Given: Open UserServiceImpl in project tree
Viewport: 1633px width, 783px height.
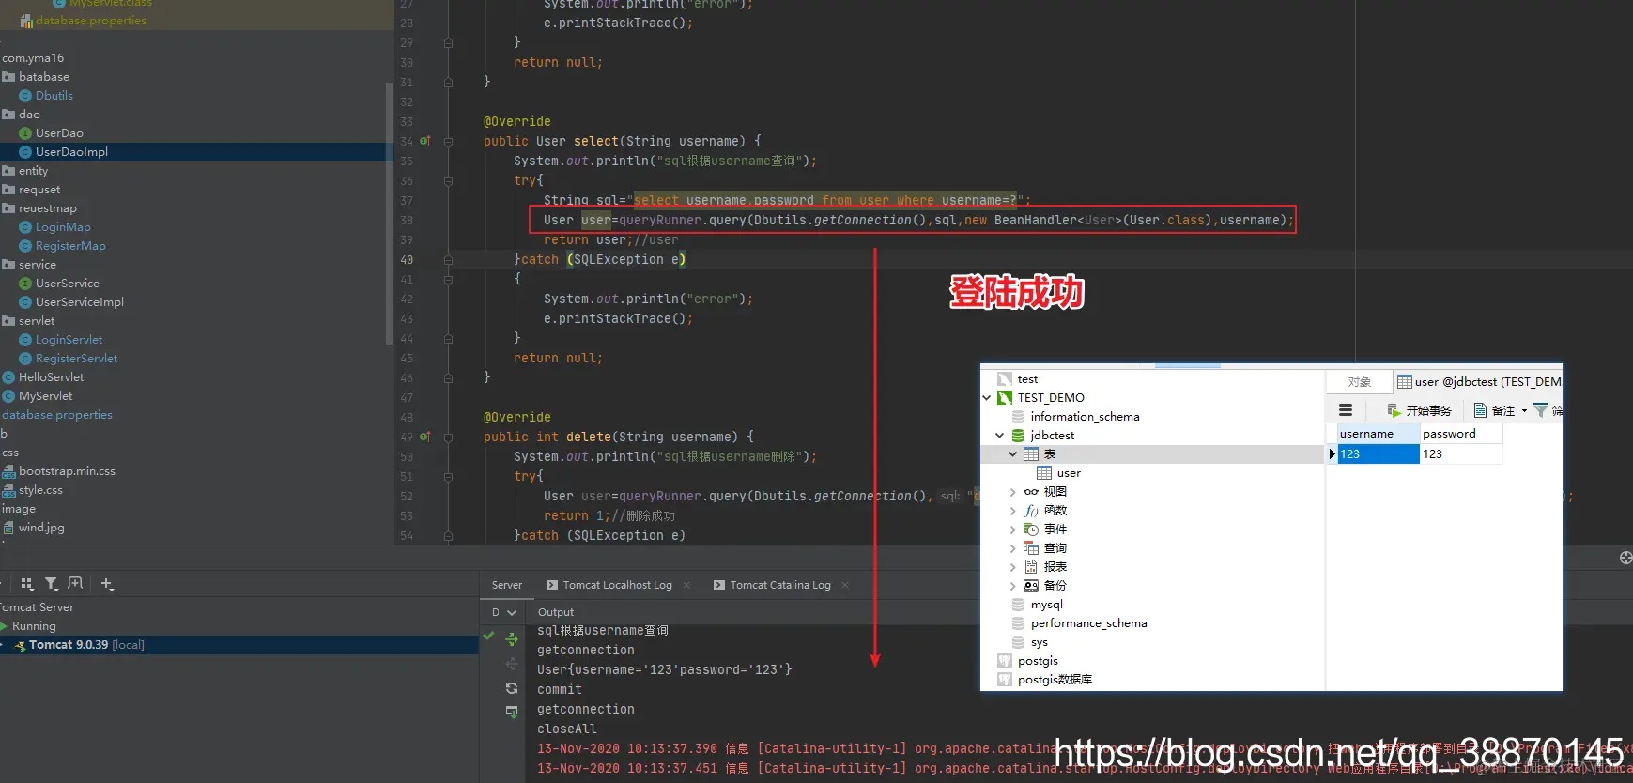Looking at the screenshot, I should pos(79,302).
